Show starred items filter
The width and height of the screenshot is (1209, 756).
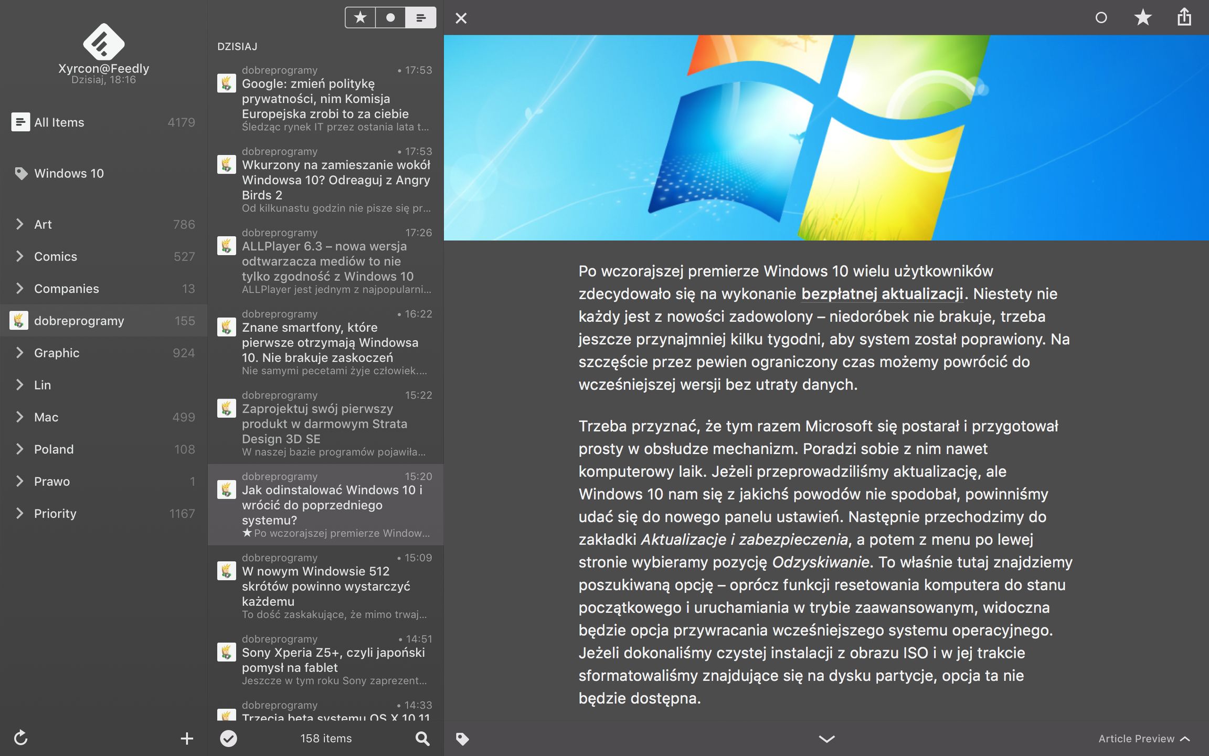(x=360, y=18)
